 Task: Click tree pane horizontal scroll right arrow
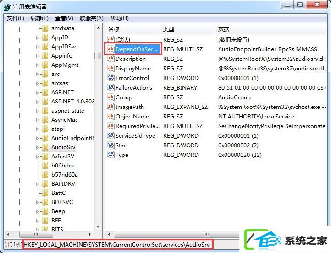click(x=90, y=234)
